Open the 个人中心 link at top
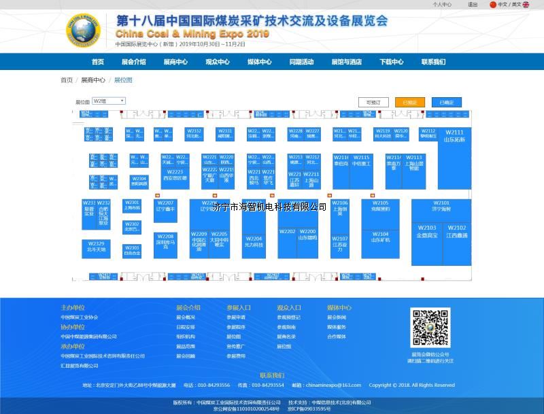This screenshot has width=544, height=414. [x=442, y=5]
